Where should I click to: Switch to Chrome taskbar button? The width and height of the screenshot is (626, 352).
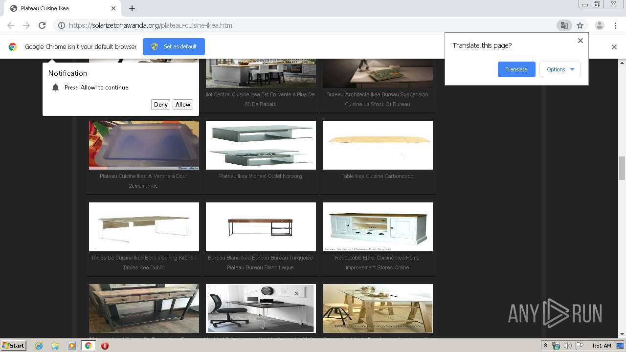click(88, 346)
